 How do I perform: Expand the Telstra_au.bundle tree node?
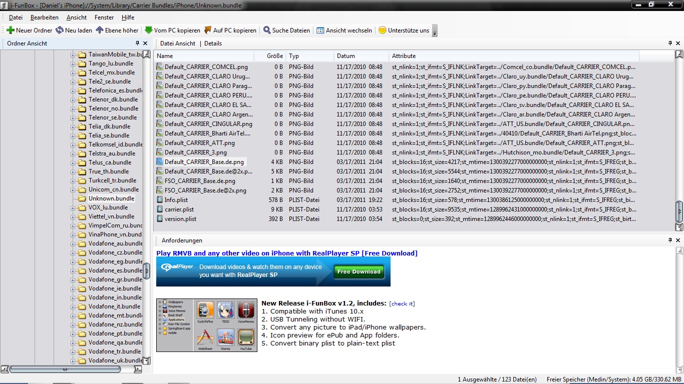pyautogui.click(x=73, y=153)
